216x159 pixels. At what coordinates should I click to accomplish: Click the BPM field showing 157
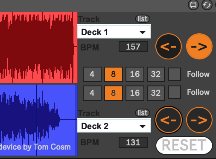coord(133,47)
